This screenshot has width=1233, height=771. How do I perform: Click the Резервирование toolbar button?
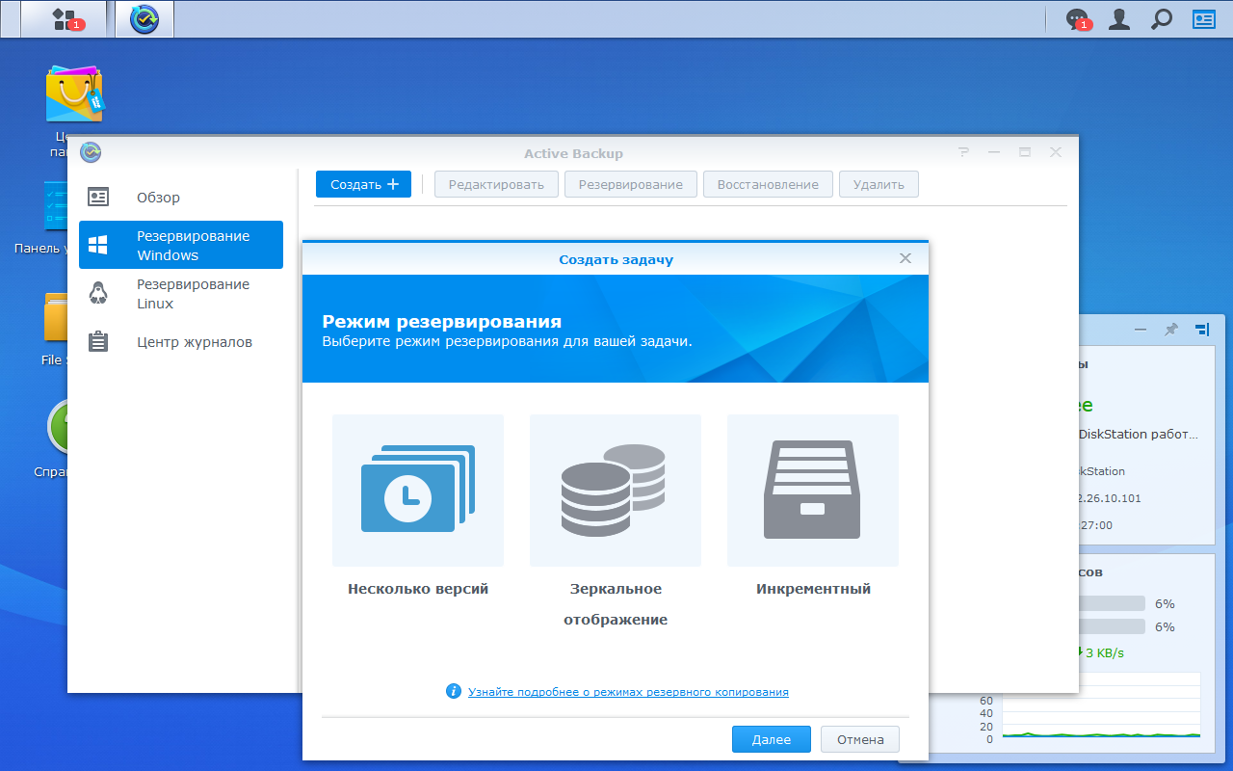tap(631, 184)
